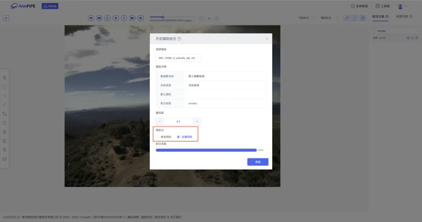This screenshot has height=222, width=422.
Task: Delete the smoke annotation via trash icon
Action: tap(417, 38)
